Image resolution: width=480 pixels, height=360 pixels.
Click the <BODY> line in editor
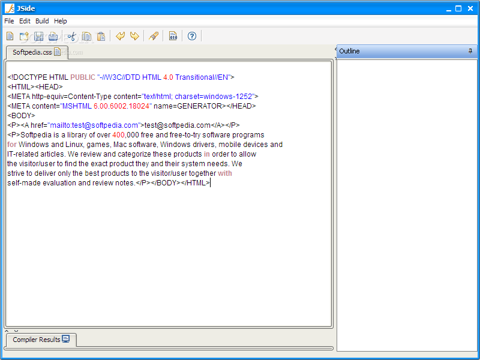21,116
